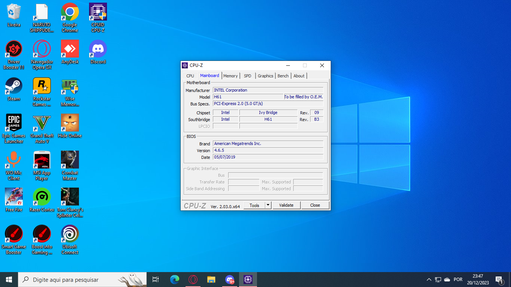Open the About tab in CPU-Z

[299, 76]
